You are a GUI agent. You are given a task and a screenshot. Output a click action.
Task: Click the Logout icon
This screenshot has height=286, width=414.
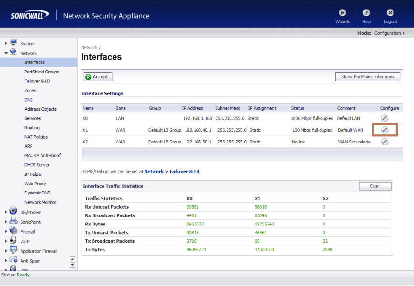pos(390,13)
